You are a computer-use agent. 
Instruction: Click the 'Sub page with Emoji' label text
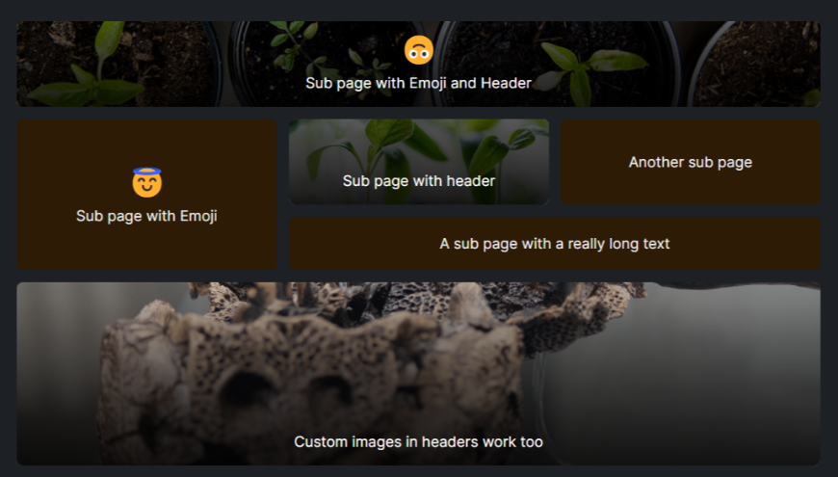point(147,216)
